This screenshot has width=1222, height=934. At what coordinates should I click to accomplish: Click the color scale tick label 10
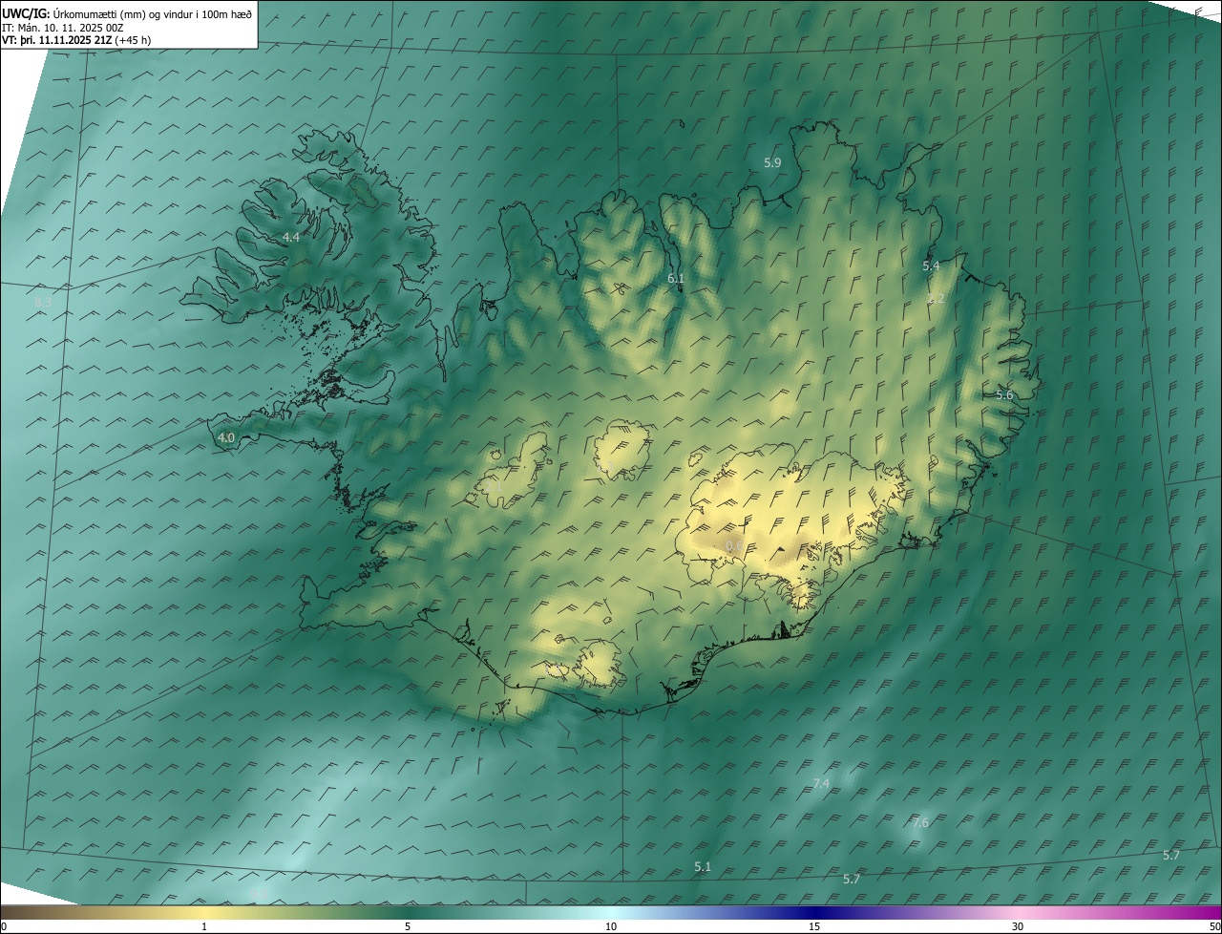pyautogui.click(x=611, y=926)
